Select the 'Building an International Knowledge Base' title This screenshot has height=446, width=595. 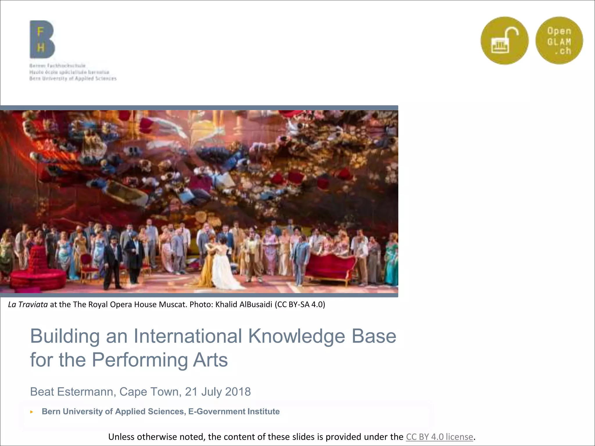pyautogui.click(x=213, y=336)
